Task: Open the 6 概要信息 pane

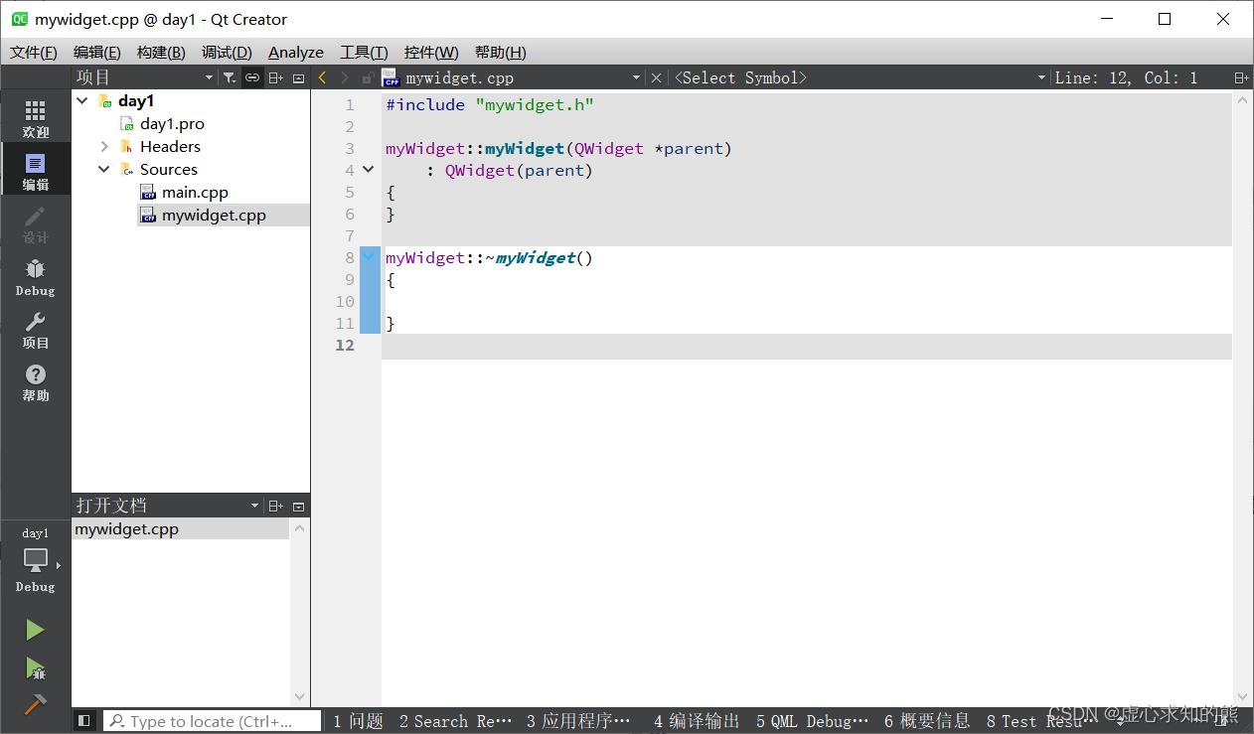Action: pyautogui.click(x=927, y=721)
